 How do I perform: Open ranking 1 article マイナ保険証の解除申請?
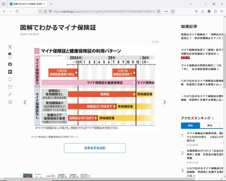point(205,137)
